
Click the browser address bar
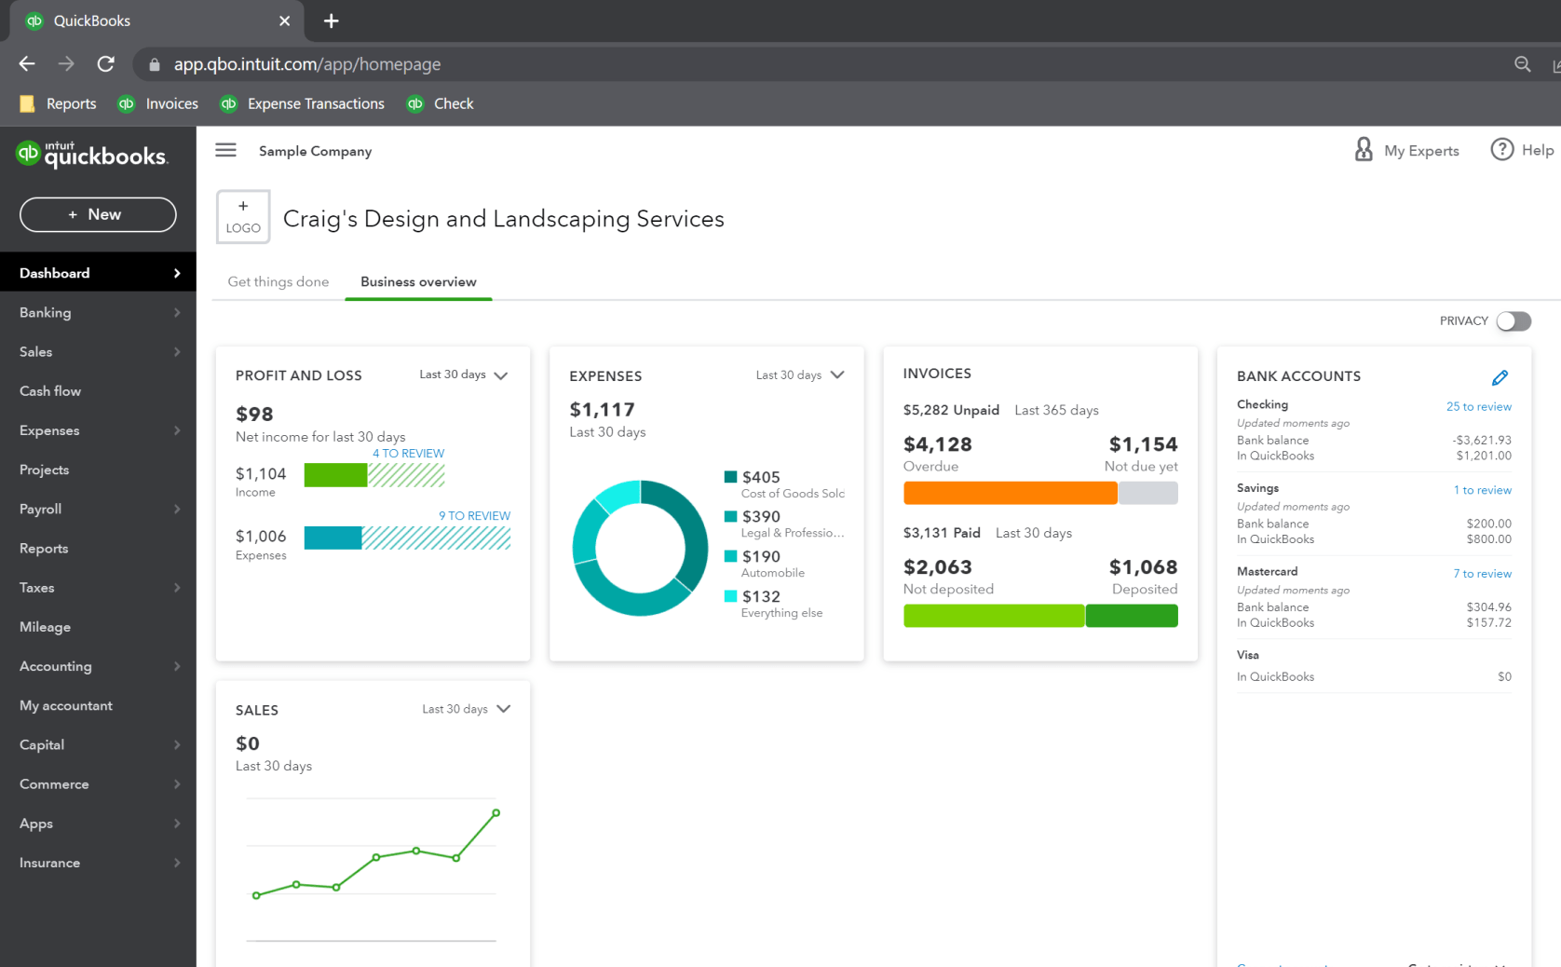(x=559, y=63)
